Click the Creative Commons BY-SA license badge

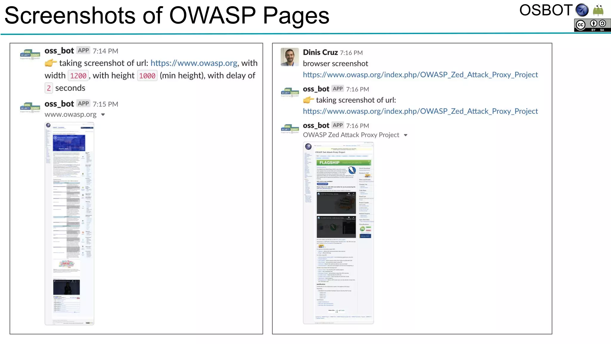[592, 25]
